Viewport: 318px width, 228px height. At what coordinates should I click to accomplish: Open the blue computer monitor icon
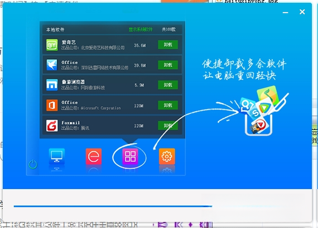pyautogui.click(x=56, y=156)
